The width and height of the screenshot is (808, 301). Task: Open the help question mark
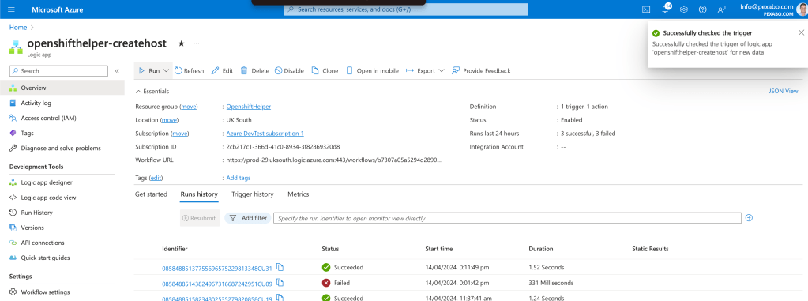tap(702, 9)
